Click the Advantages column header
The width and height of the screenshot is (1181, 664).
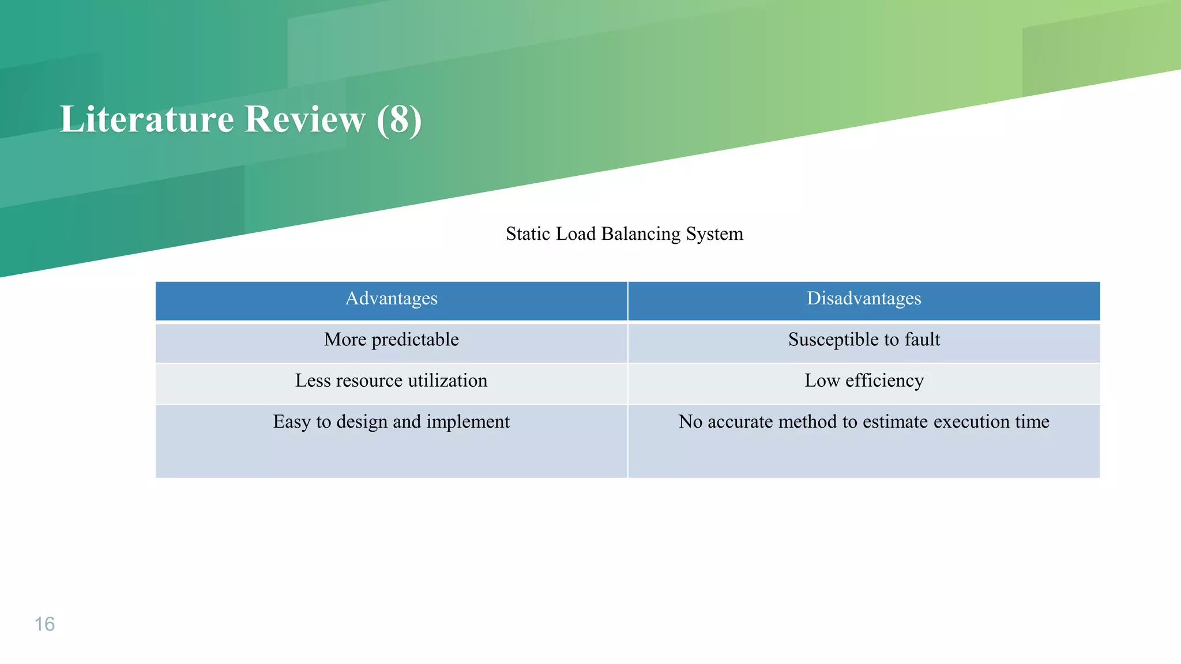click(392, 301)
